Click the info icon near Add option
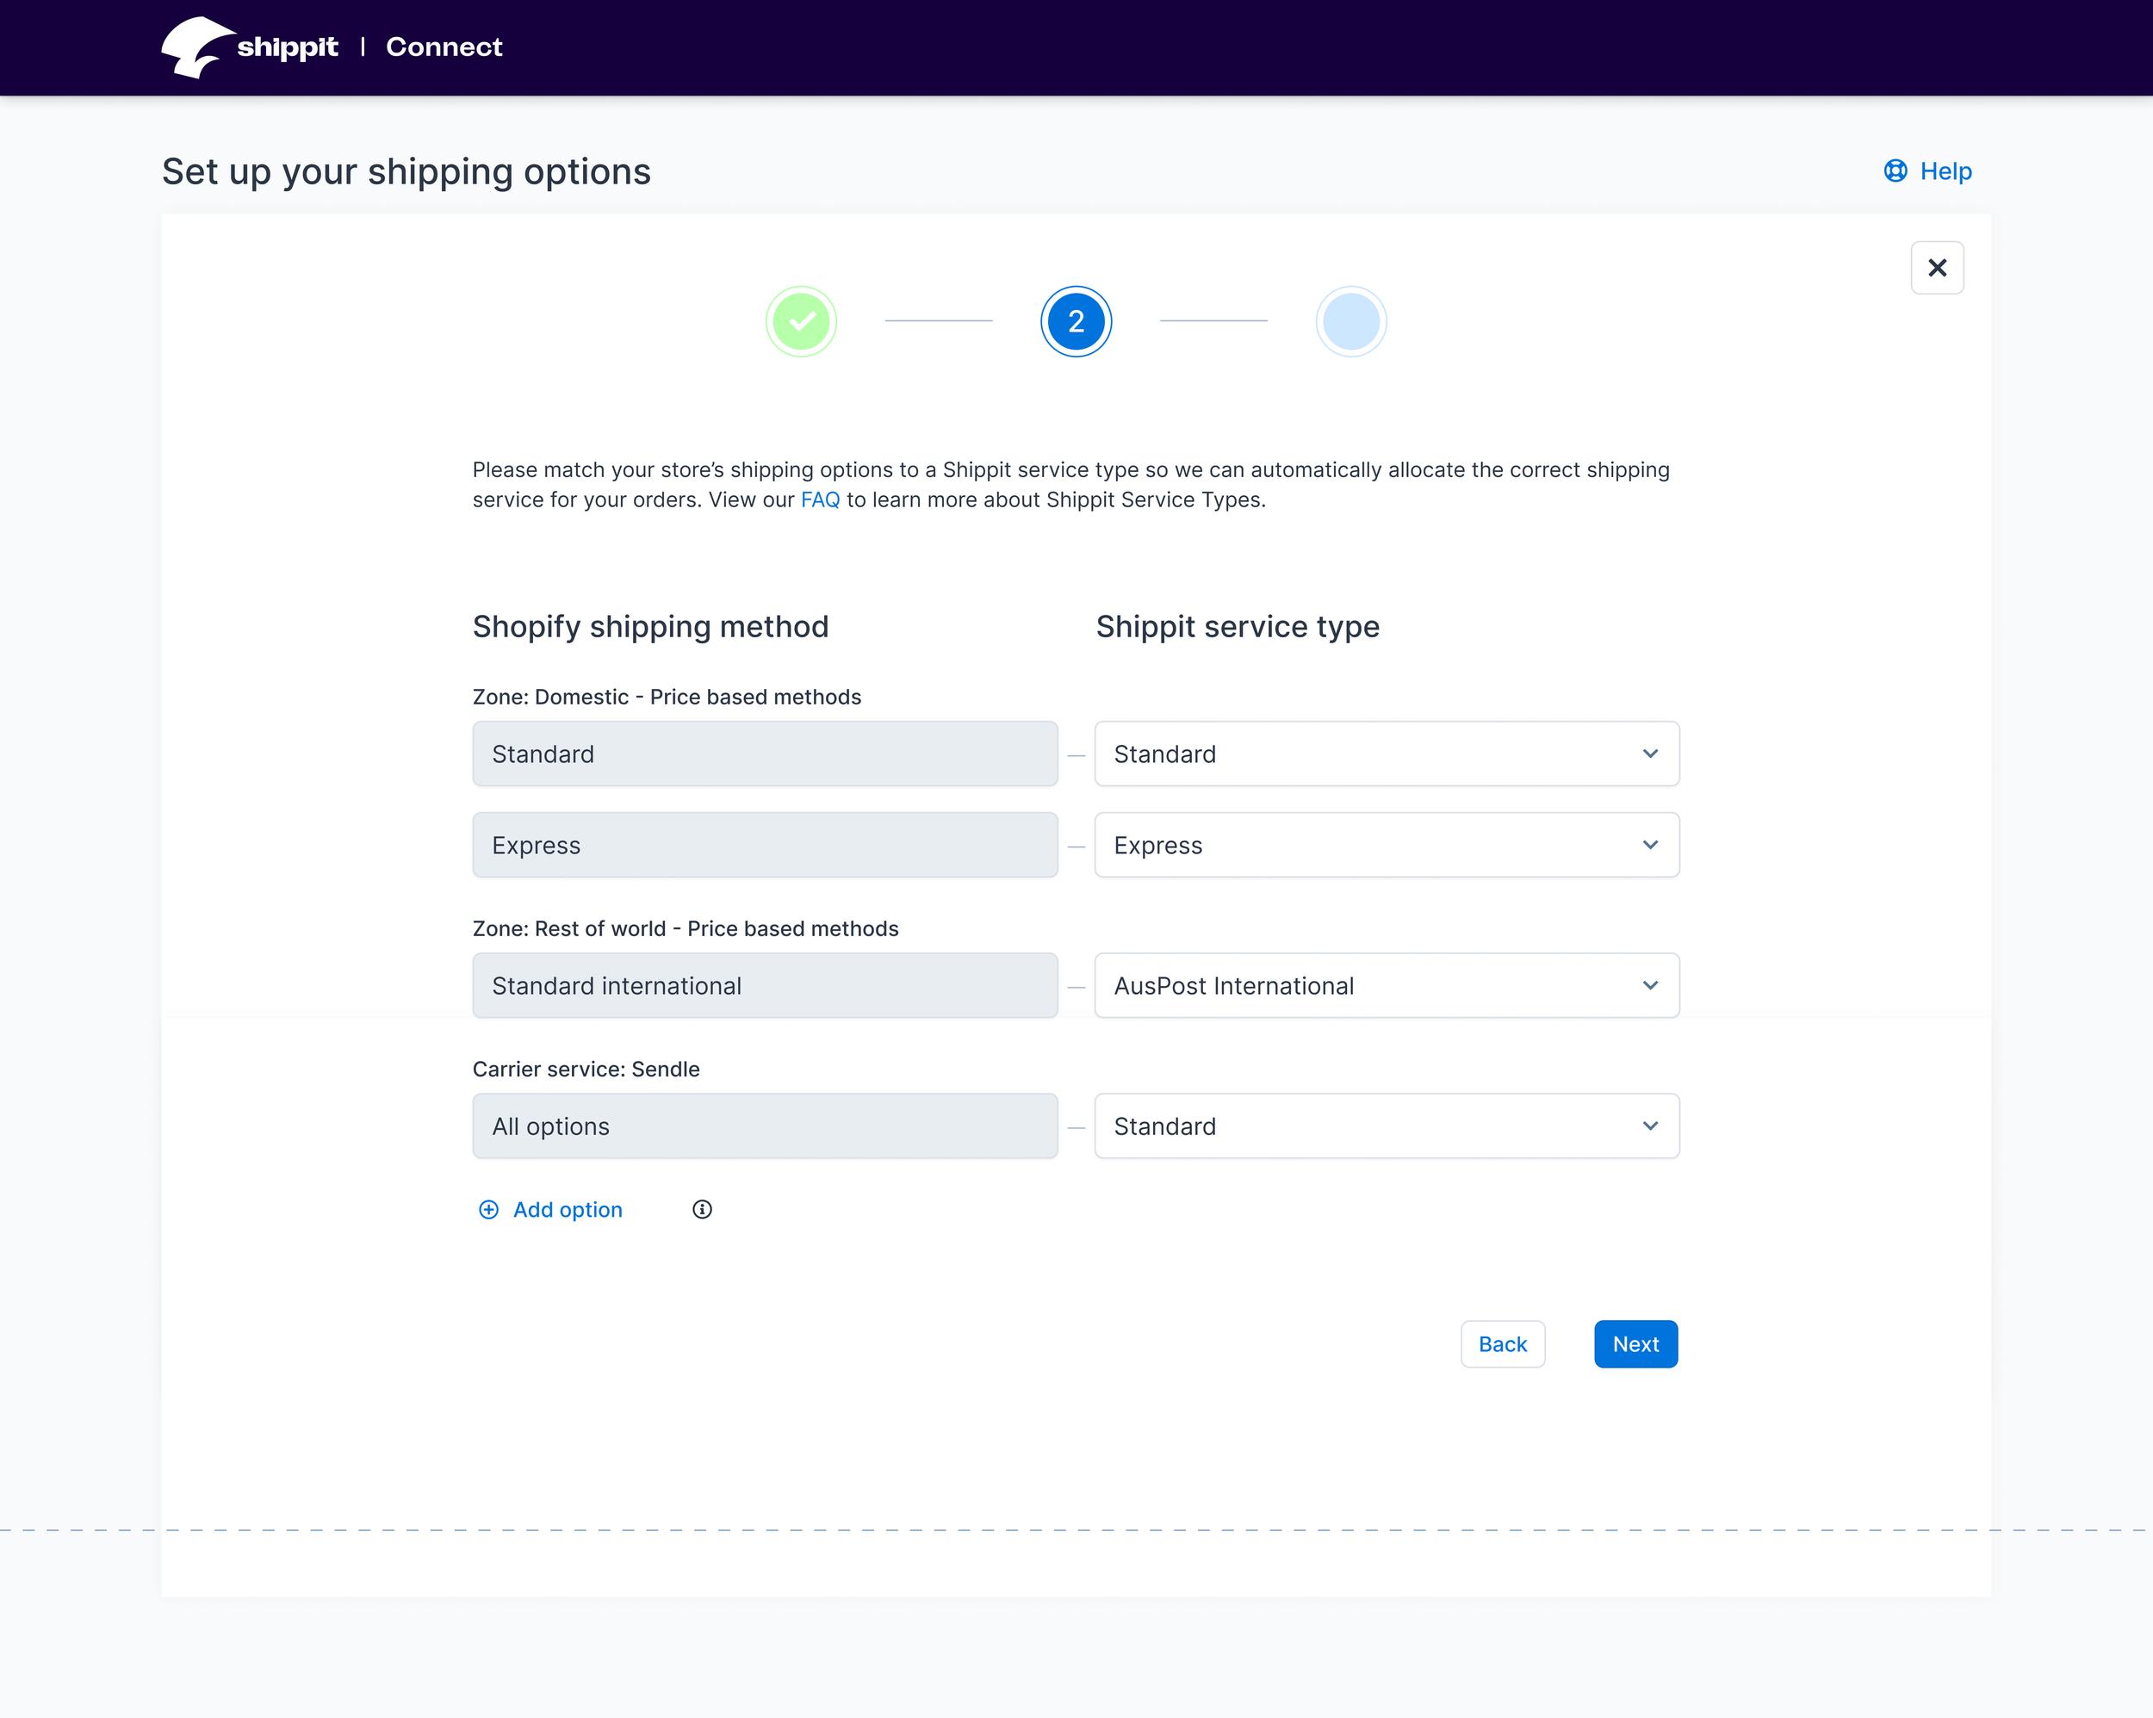Screen dimensions: 2153x1718 coord(702,1210)
